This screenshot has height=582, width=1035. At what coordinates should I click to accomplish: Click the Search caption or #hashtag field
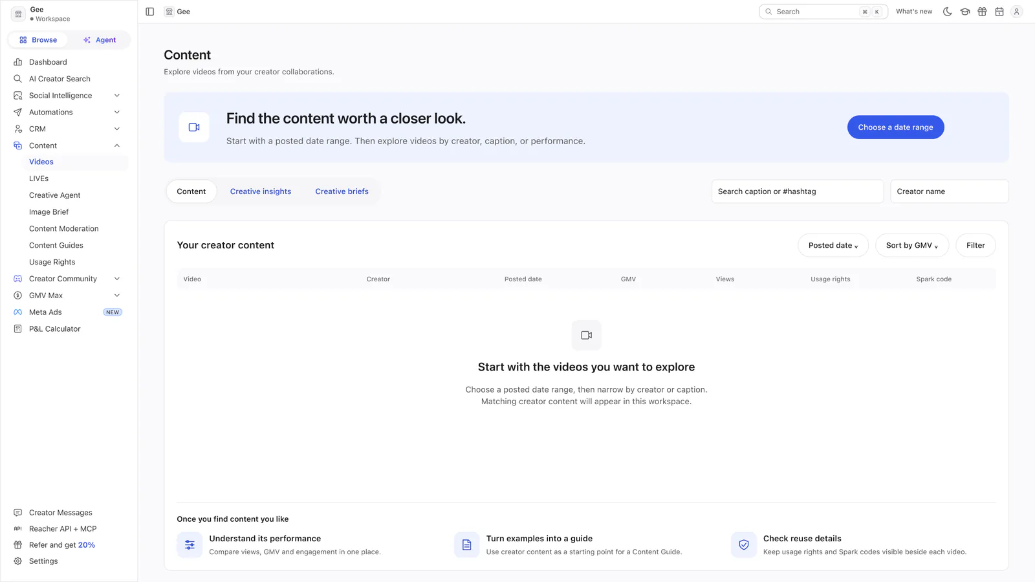click(x=798, y=191)
